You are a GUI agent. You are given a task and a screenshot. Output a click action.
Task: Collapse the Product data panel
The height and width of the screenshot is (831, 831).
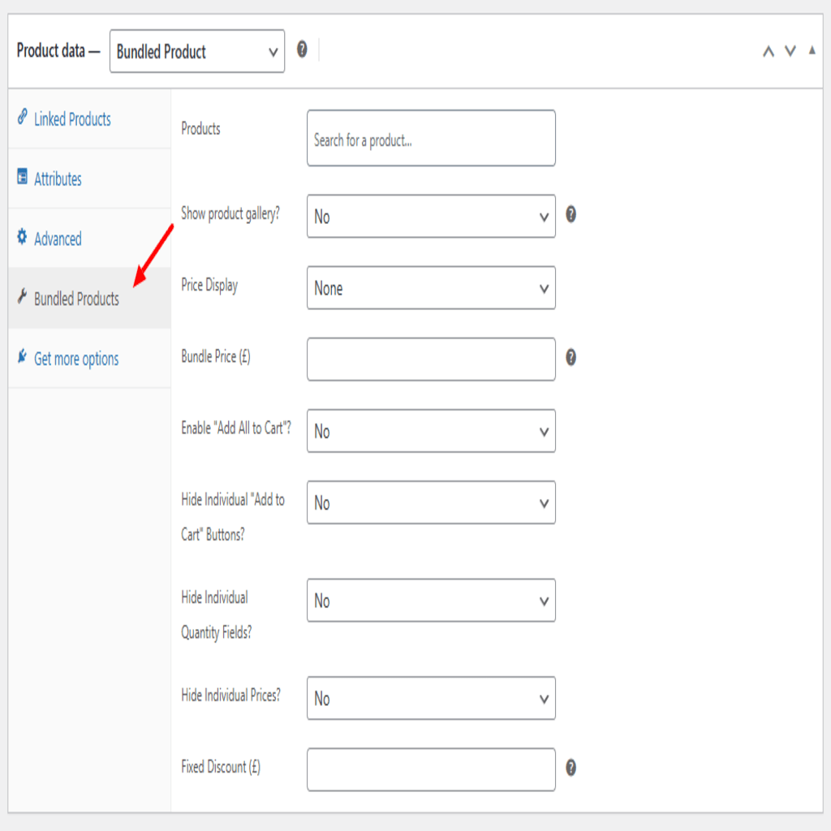coord(812,50)
